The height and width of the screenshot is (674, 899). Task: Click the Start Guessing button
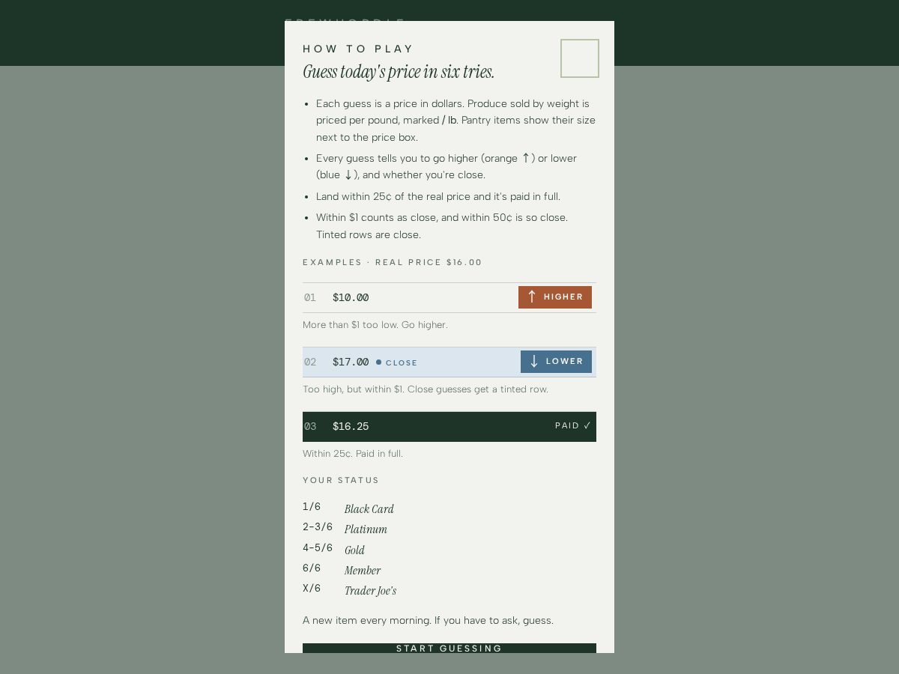point(449,648)
